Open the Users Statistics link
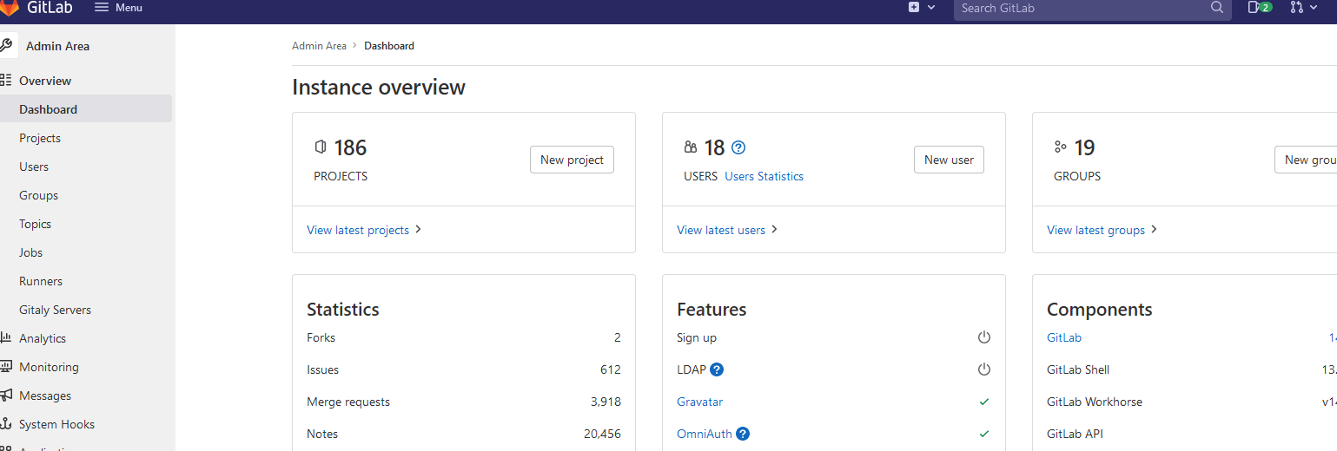1337x451 pixels. tap(764, 176)
